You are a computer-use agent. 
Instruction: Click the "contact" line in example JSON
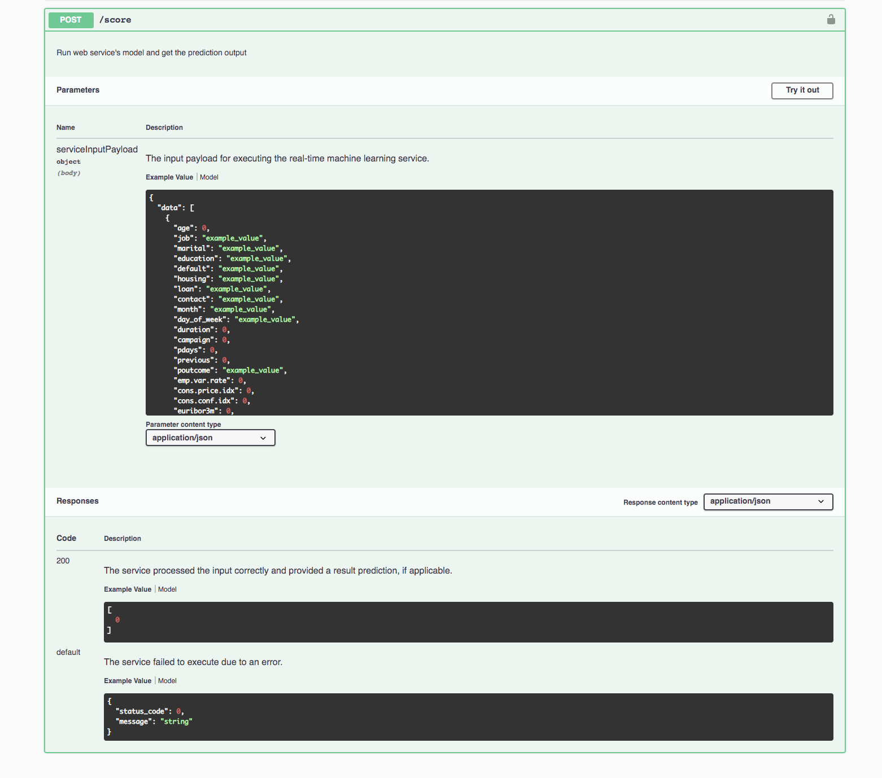pos(228,299)
